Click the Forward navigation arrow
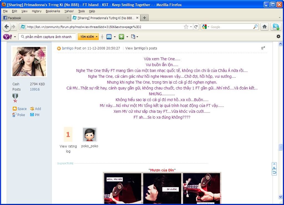Screen dimensions: 284x205 14,27
